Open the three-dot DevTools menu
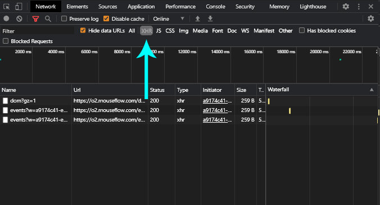The width and height of the screenshot is (380, 205). tap(359, 7)
